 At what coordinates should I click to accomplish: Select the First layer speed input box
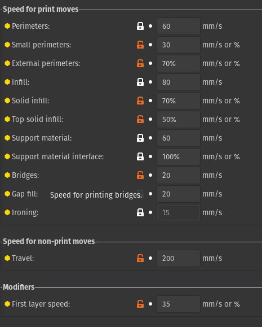point(179,304)
